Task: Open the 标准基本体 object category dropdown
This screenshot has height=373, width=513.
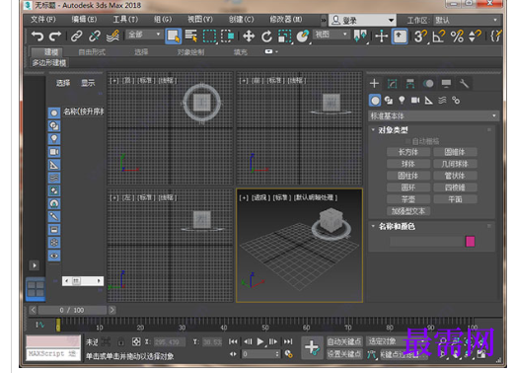Action: [x=433, y=115]
